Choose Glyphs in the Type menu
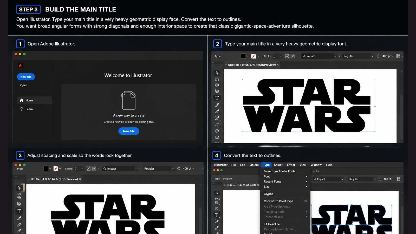 pos(285,194)
